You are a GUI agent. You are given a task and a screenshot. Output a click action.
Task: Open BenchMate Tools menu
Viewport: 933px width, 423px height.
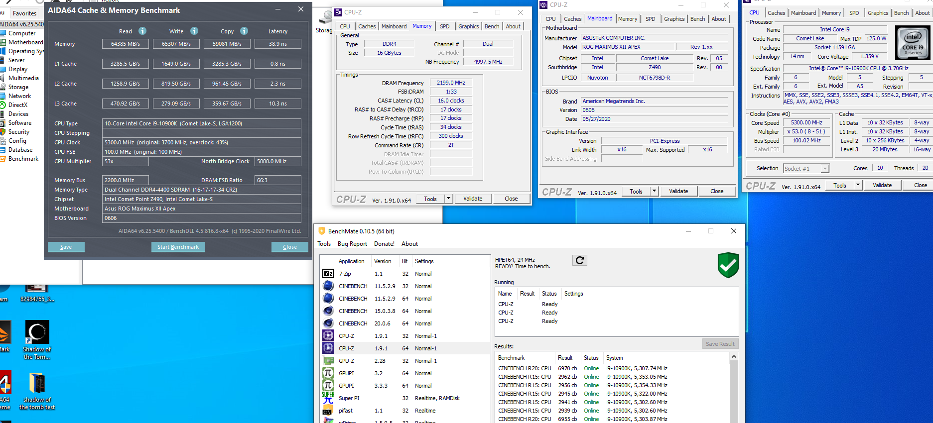[324, 244]
